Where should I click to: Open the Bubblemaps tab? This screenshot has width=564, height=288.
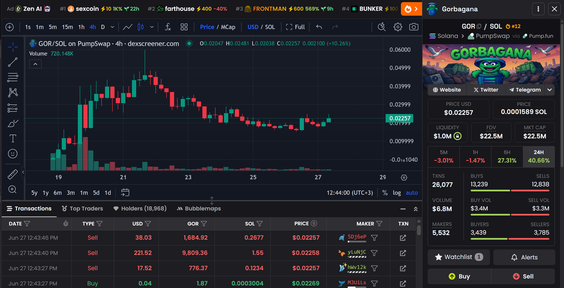tap(199, 209)
